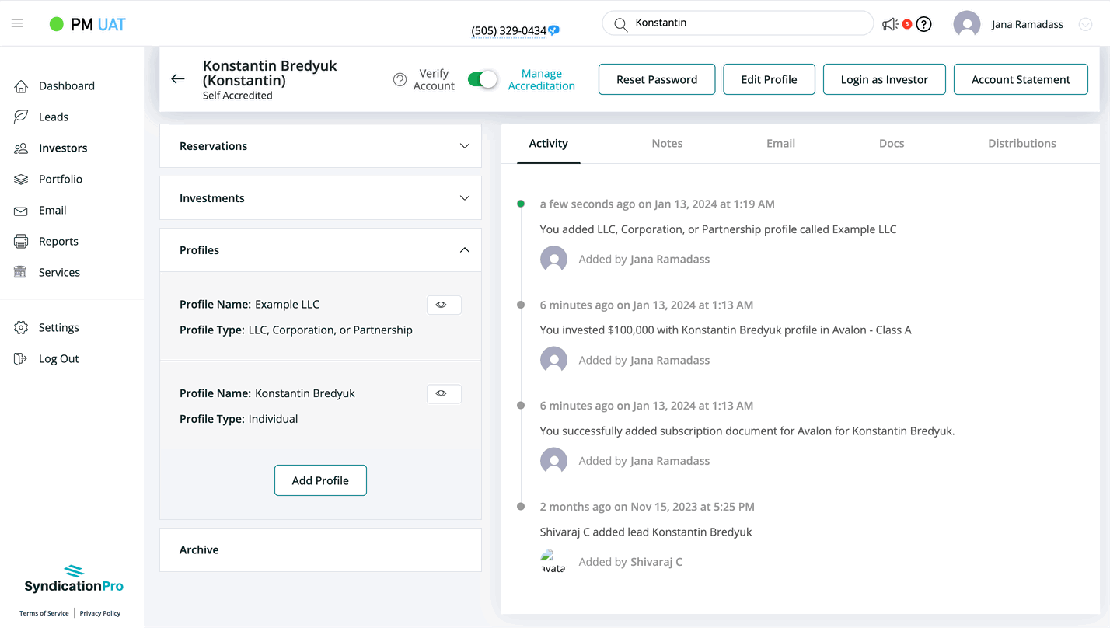Open Reports from the sidebar

click(58, 242)
